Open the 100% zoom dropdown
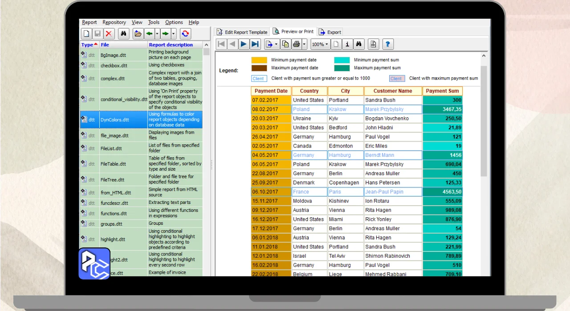 click(320, 44)
